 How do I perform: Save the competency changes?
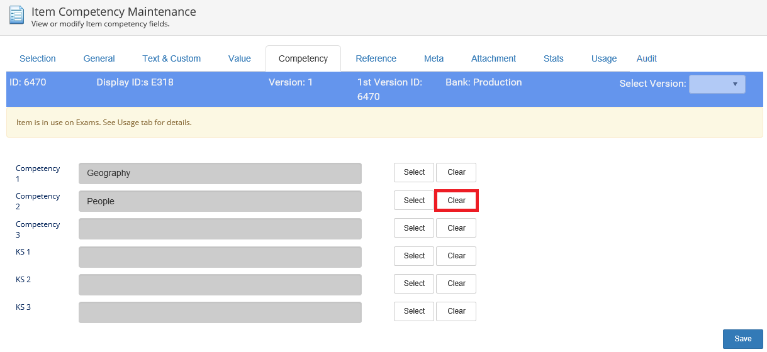742,339
